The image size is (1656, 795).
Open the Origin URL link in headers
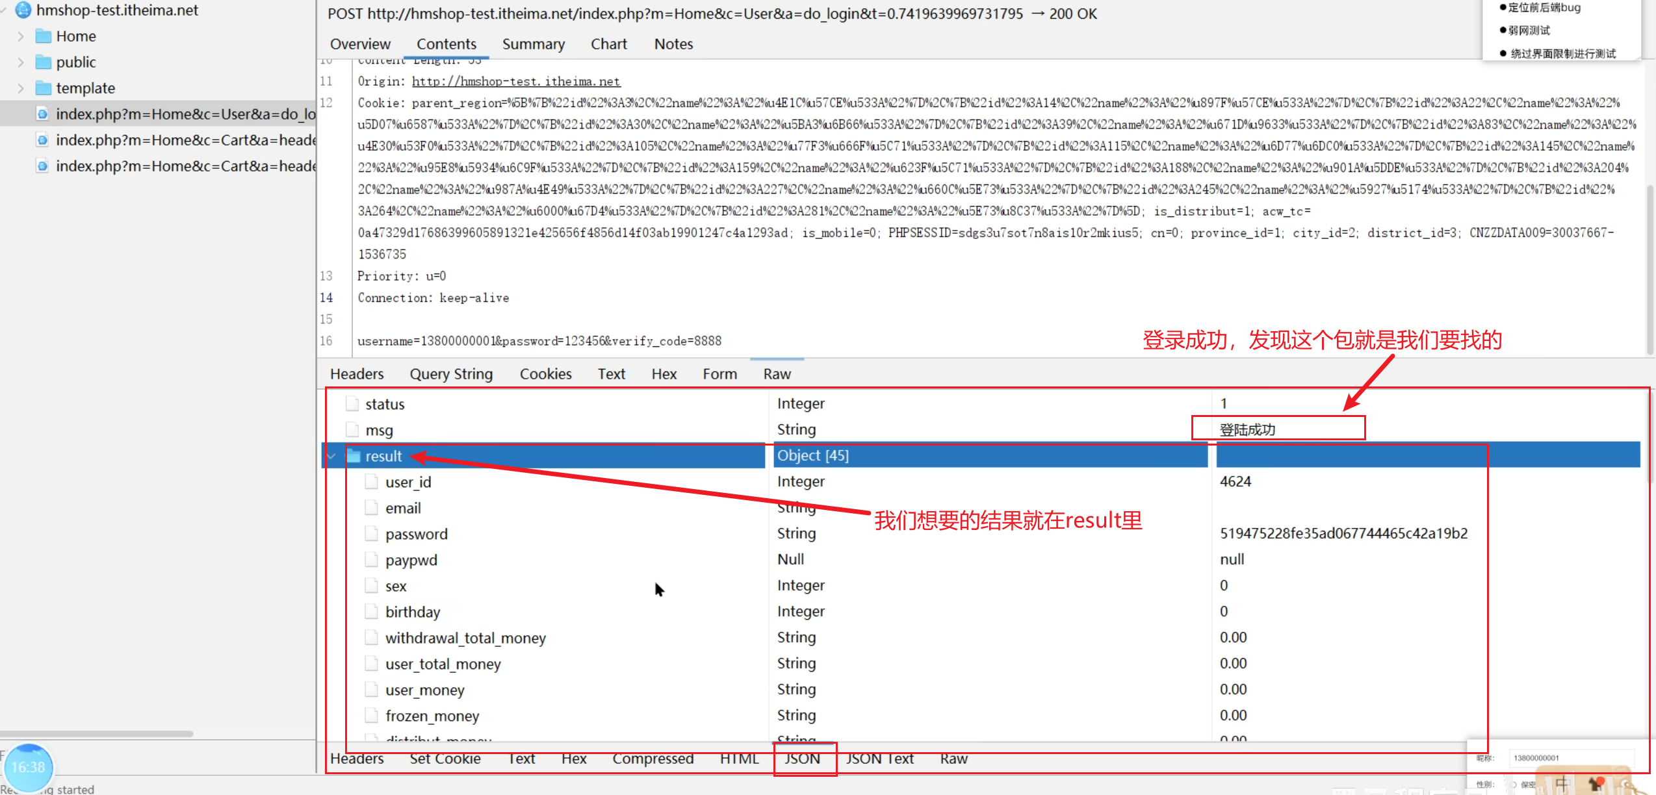click(516, 82)
